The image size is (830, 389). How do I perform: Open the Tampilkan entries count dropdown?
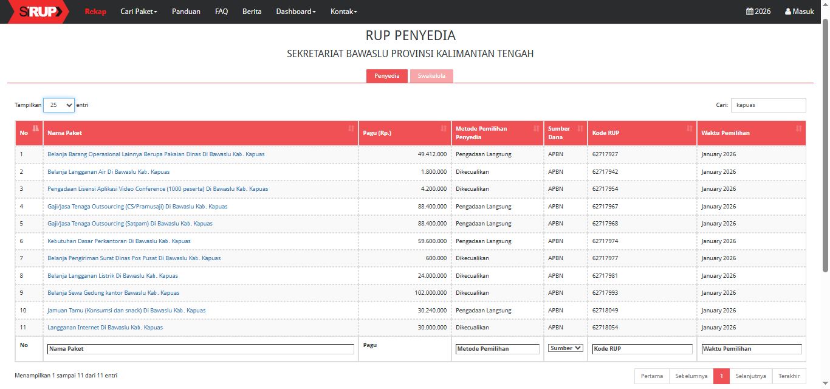[59, 105]
